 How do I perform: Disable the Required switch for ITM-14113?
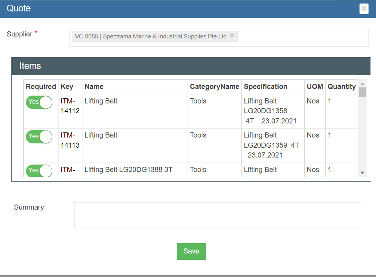[39, 137]
